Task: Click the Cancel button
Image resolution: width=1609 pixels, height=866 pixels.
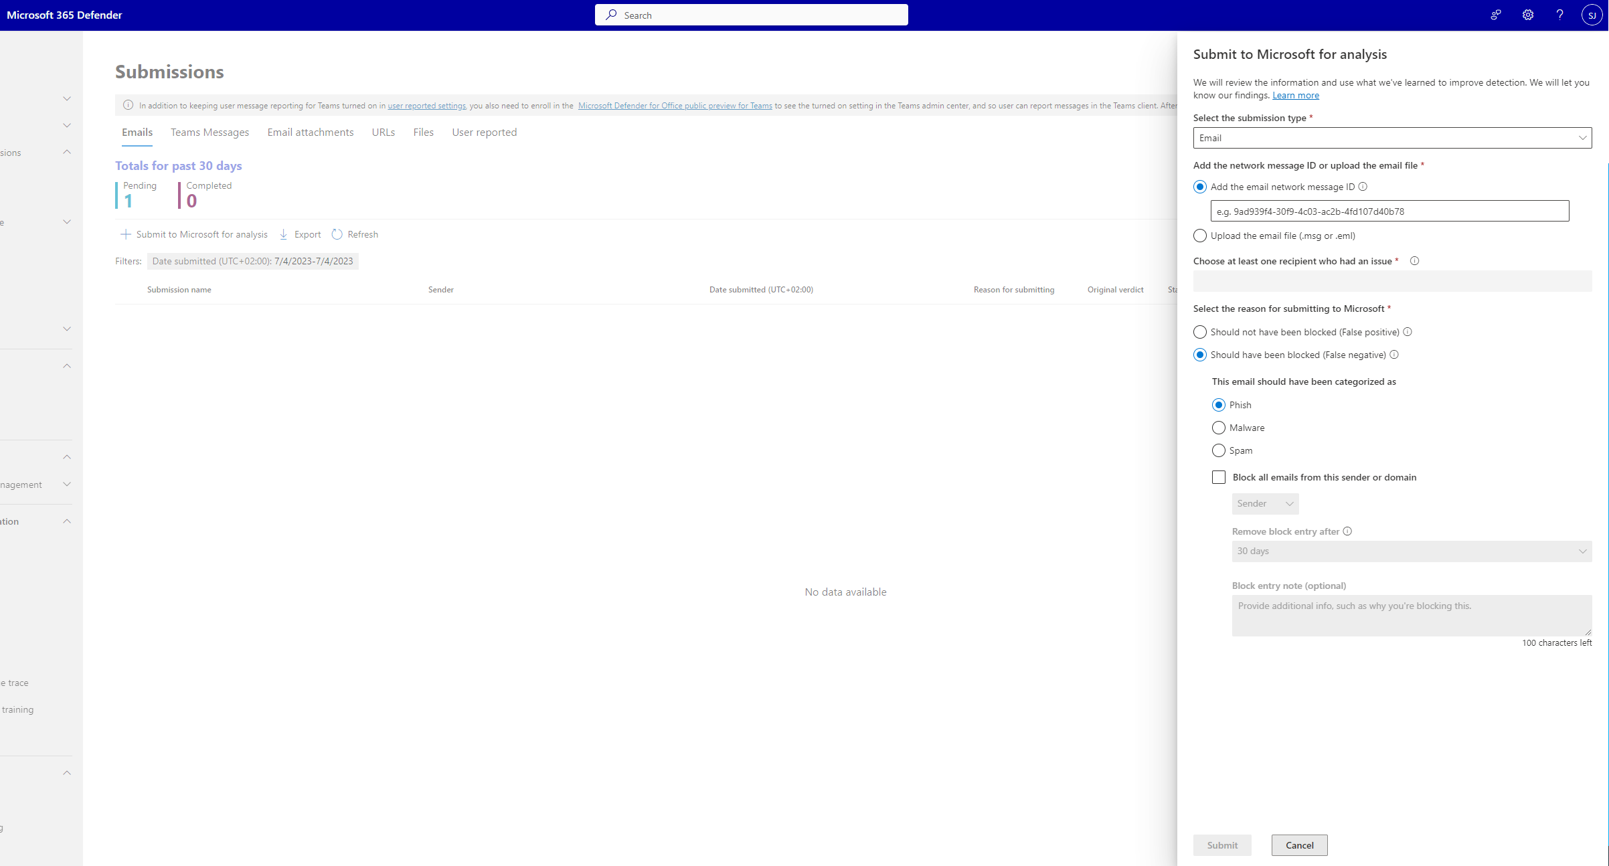Action: click(1300, 845)
